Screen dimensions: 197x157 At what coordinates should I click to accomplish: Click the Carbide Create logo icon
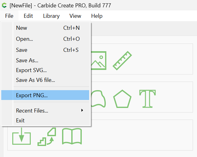click(x=4, y=5)
